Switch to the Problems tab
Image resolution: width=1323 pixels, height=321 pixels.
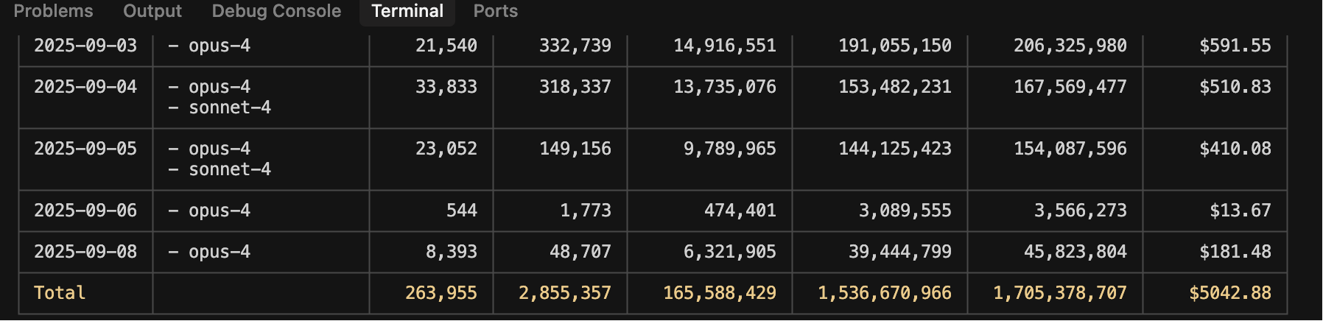coord(53,11)
